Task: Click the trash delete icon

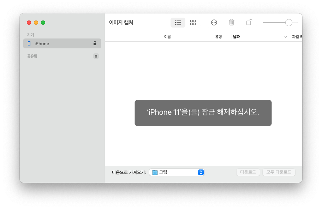Action: pos(232,22)
